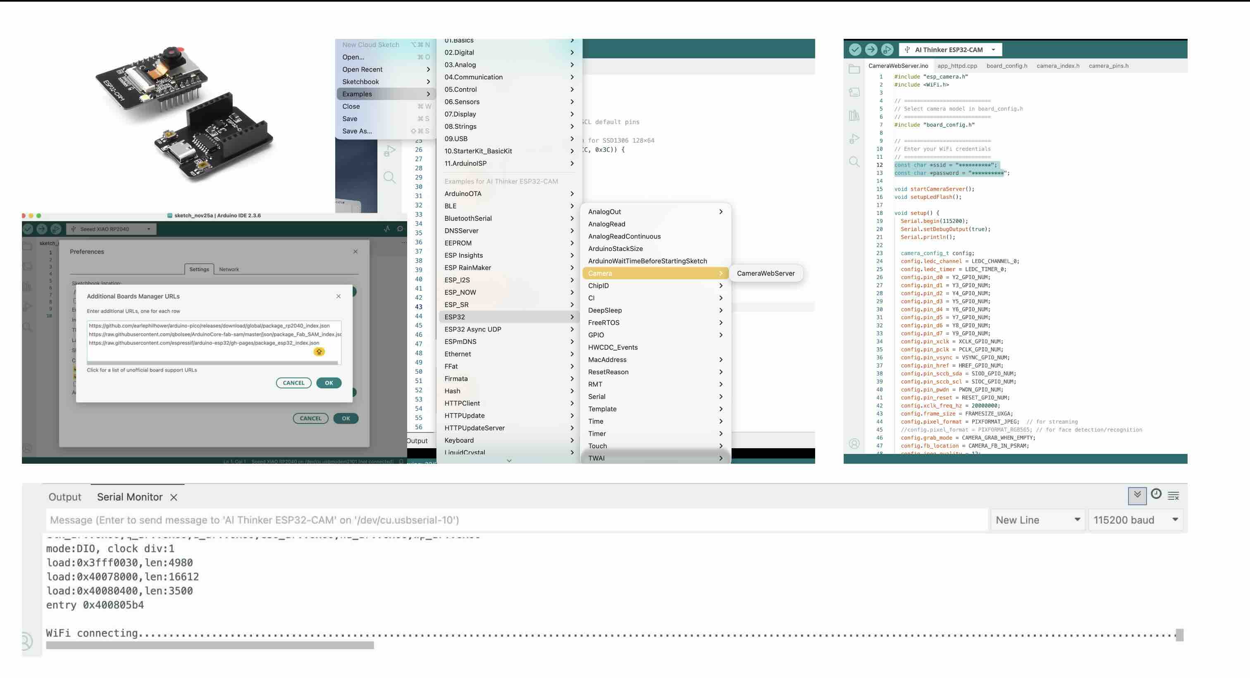The image size is (1250, 678).
Task: Open Sketchbook folder icon in sidebar
Action: pos(854,69)
